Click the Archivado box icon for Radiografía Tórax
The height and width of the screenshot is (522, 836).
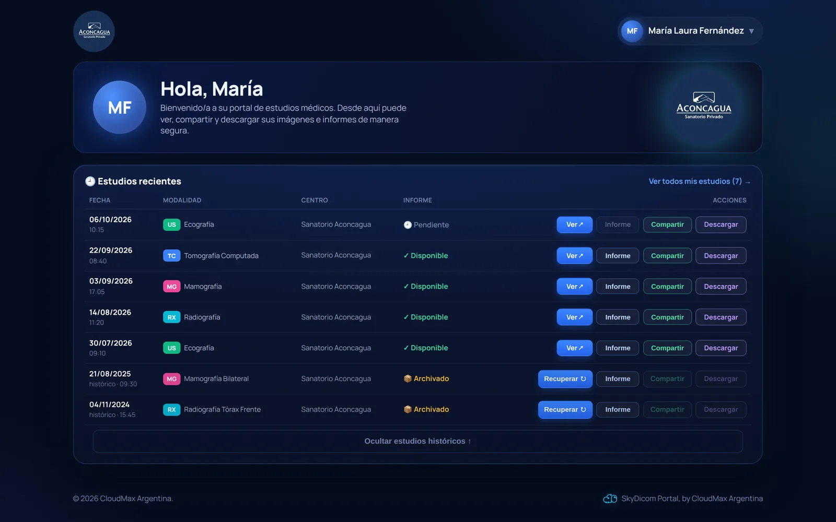(408, 410)
